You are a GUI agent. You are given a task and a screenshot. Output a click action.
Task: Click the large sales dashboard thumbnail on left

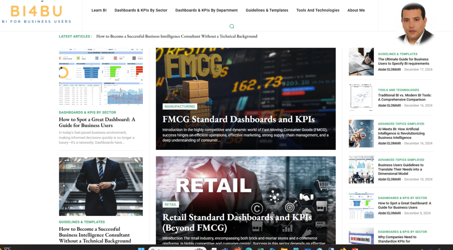[x=101, y=77]
